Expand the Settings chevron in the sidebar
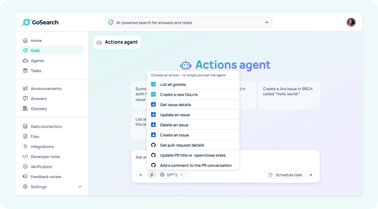The height and width of the screenshot is (209, 378). pos(80,187)
